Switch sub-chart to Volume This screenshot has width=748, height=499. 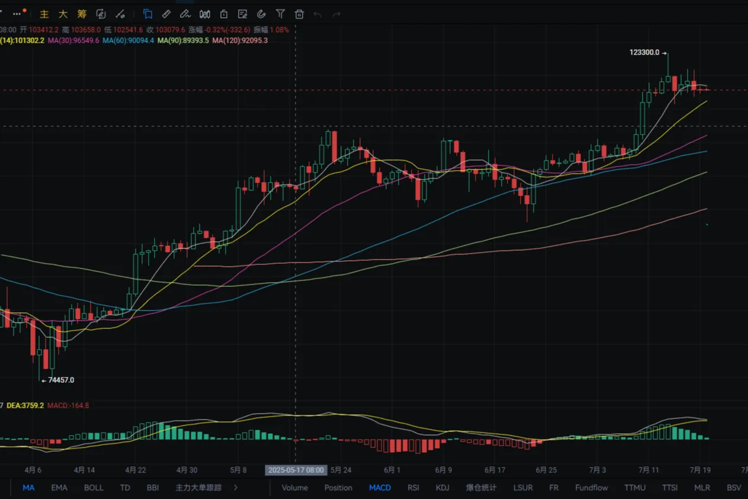[295, 488]
